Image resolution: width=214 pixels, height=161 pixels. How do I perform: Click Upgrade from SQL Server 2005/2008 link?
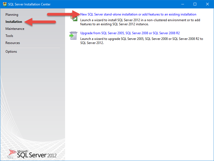coord(130,33)
